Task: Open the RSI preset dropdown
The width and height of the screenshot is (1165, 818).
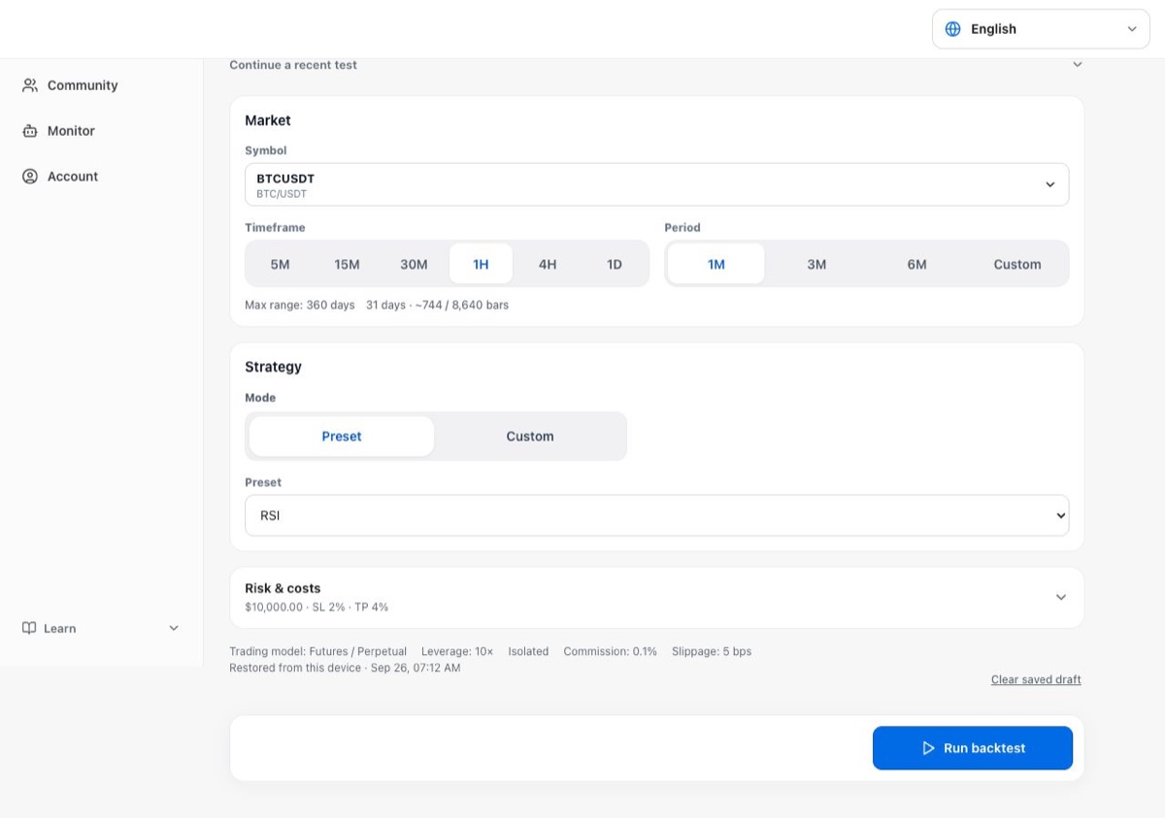Action: coord(657,515)
